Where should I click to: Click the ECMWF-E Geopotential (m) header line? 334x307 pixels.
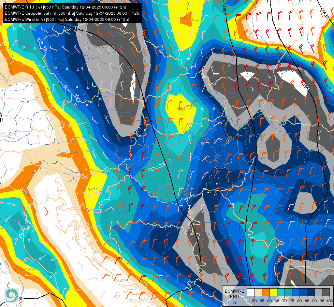[72, 13]
